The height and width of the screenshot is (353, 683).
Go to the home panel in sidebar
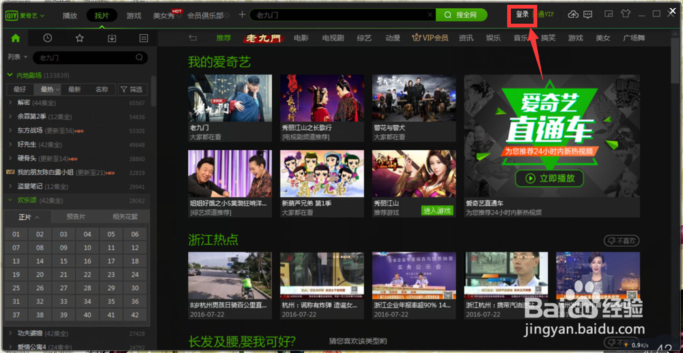pyautogui.click(x=16, y=38)
